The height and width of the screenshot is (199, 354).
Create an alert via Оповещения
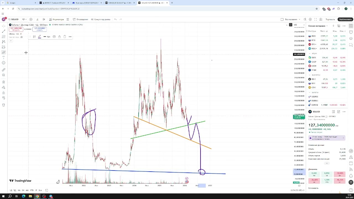point(80,19)
